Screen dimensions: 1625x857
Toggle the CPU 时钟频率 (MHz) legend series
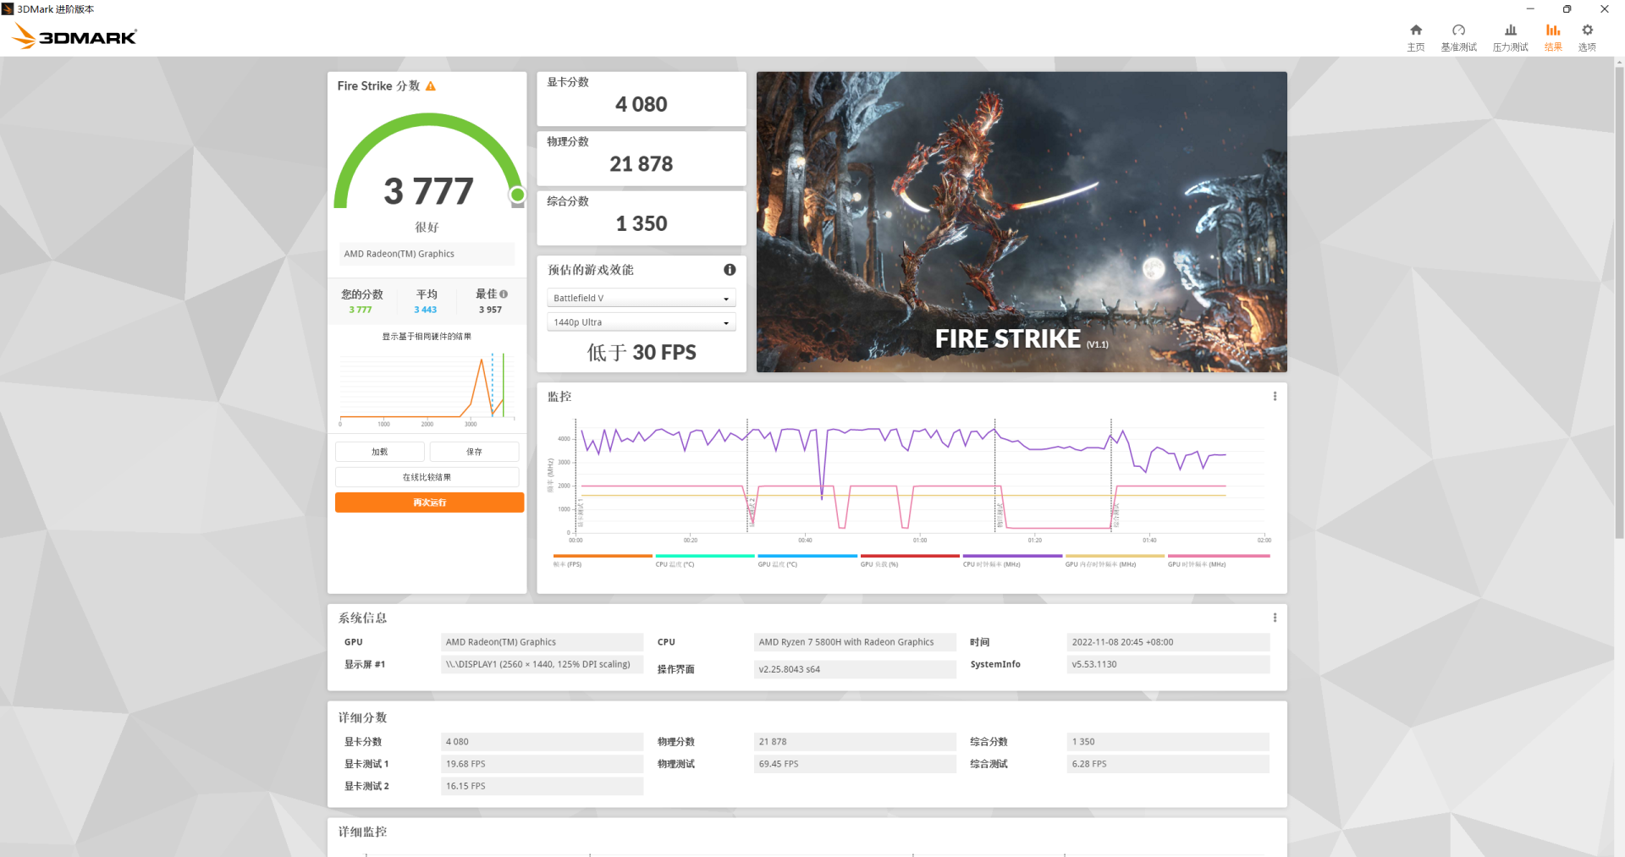click(1012, 561)
